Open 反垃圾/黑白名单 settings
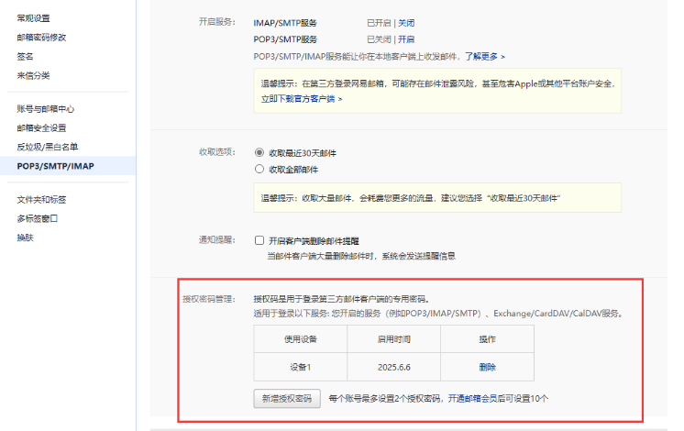684x431 pixels. 47,147
